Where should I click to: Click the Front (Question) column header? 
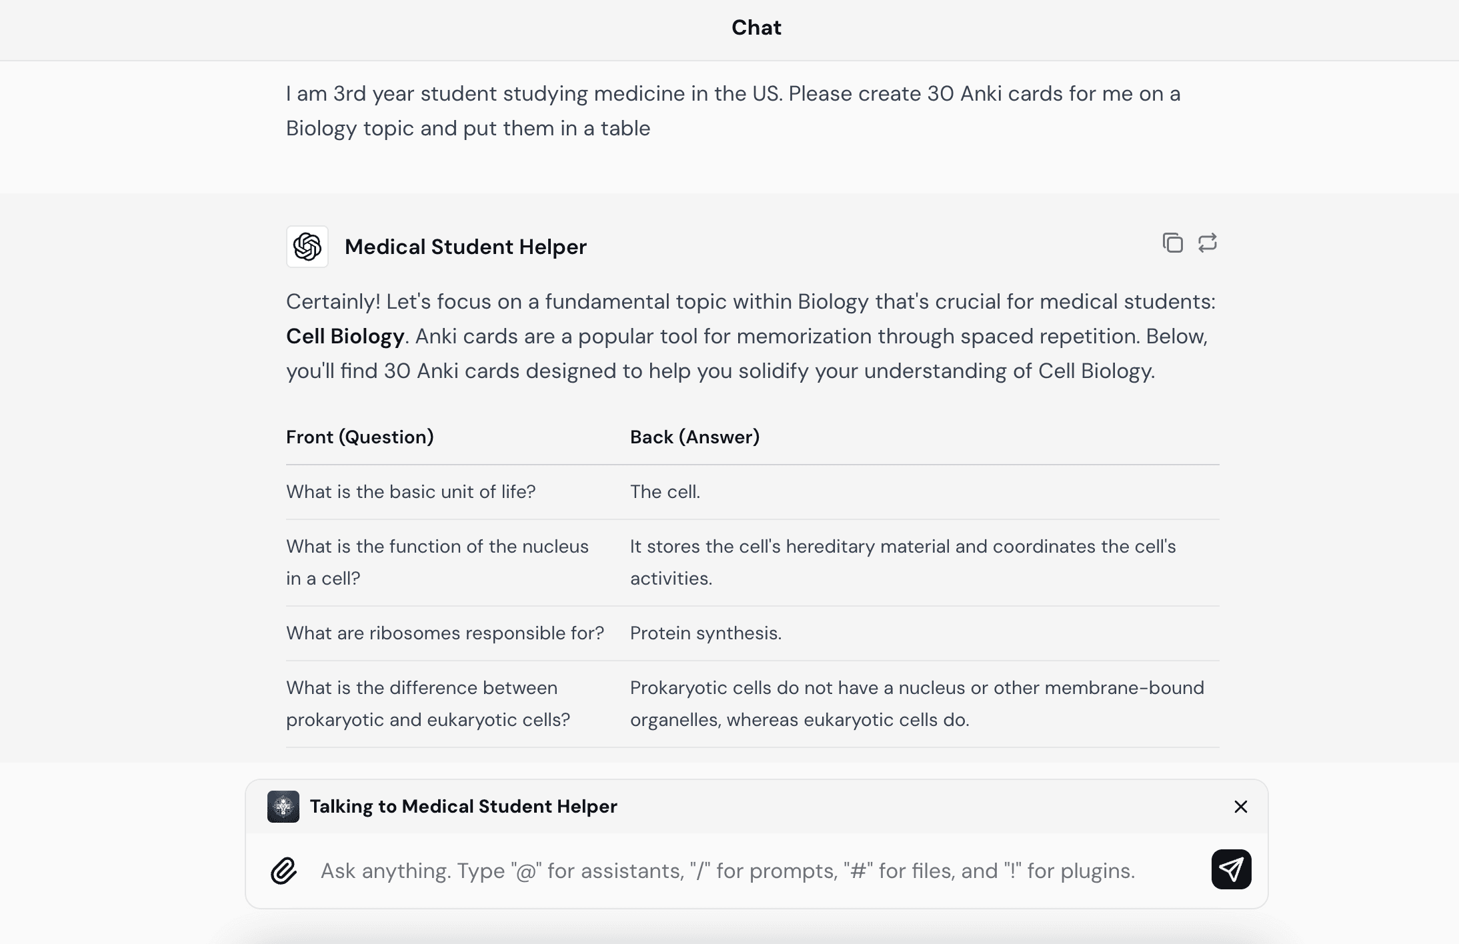(x=359, y=437)
